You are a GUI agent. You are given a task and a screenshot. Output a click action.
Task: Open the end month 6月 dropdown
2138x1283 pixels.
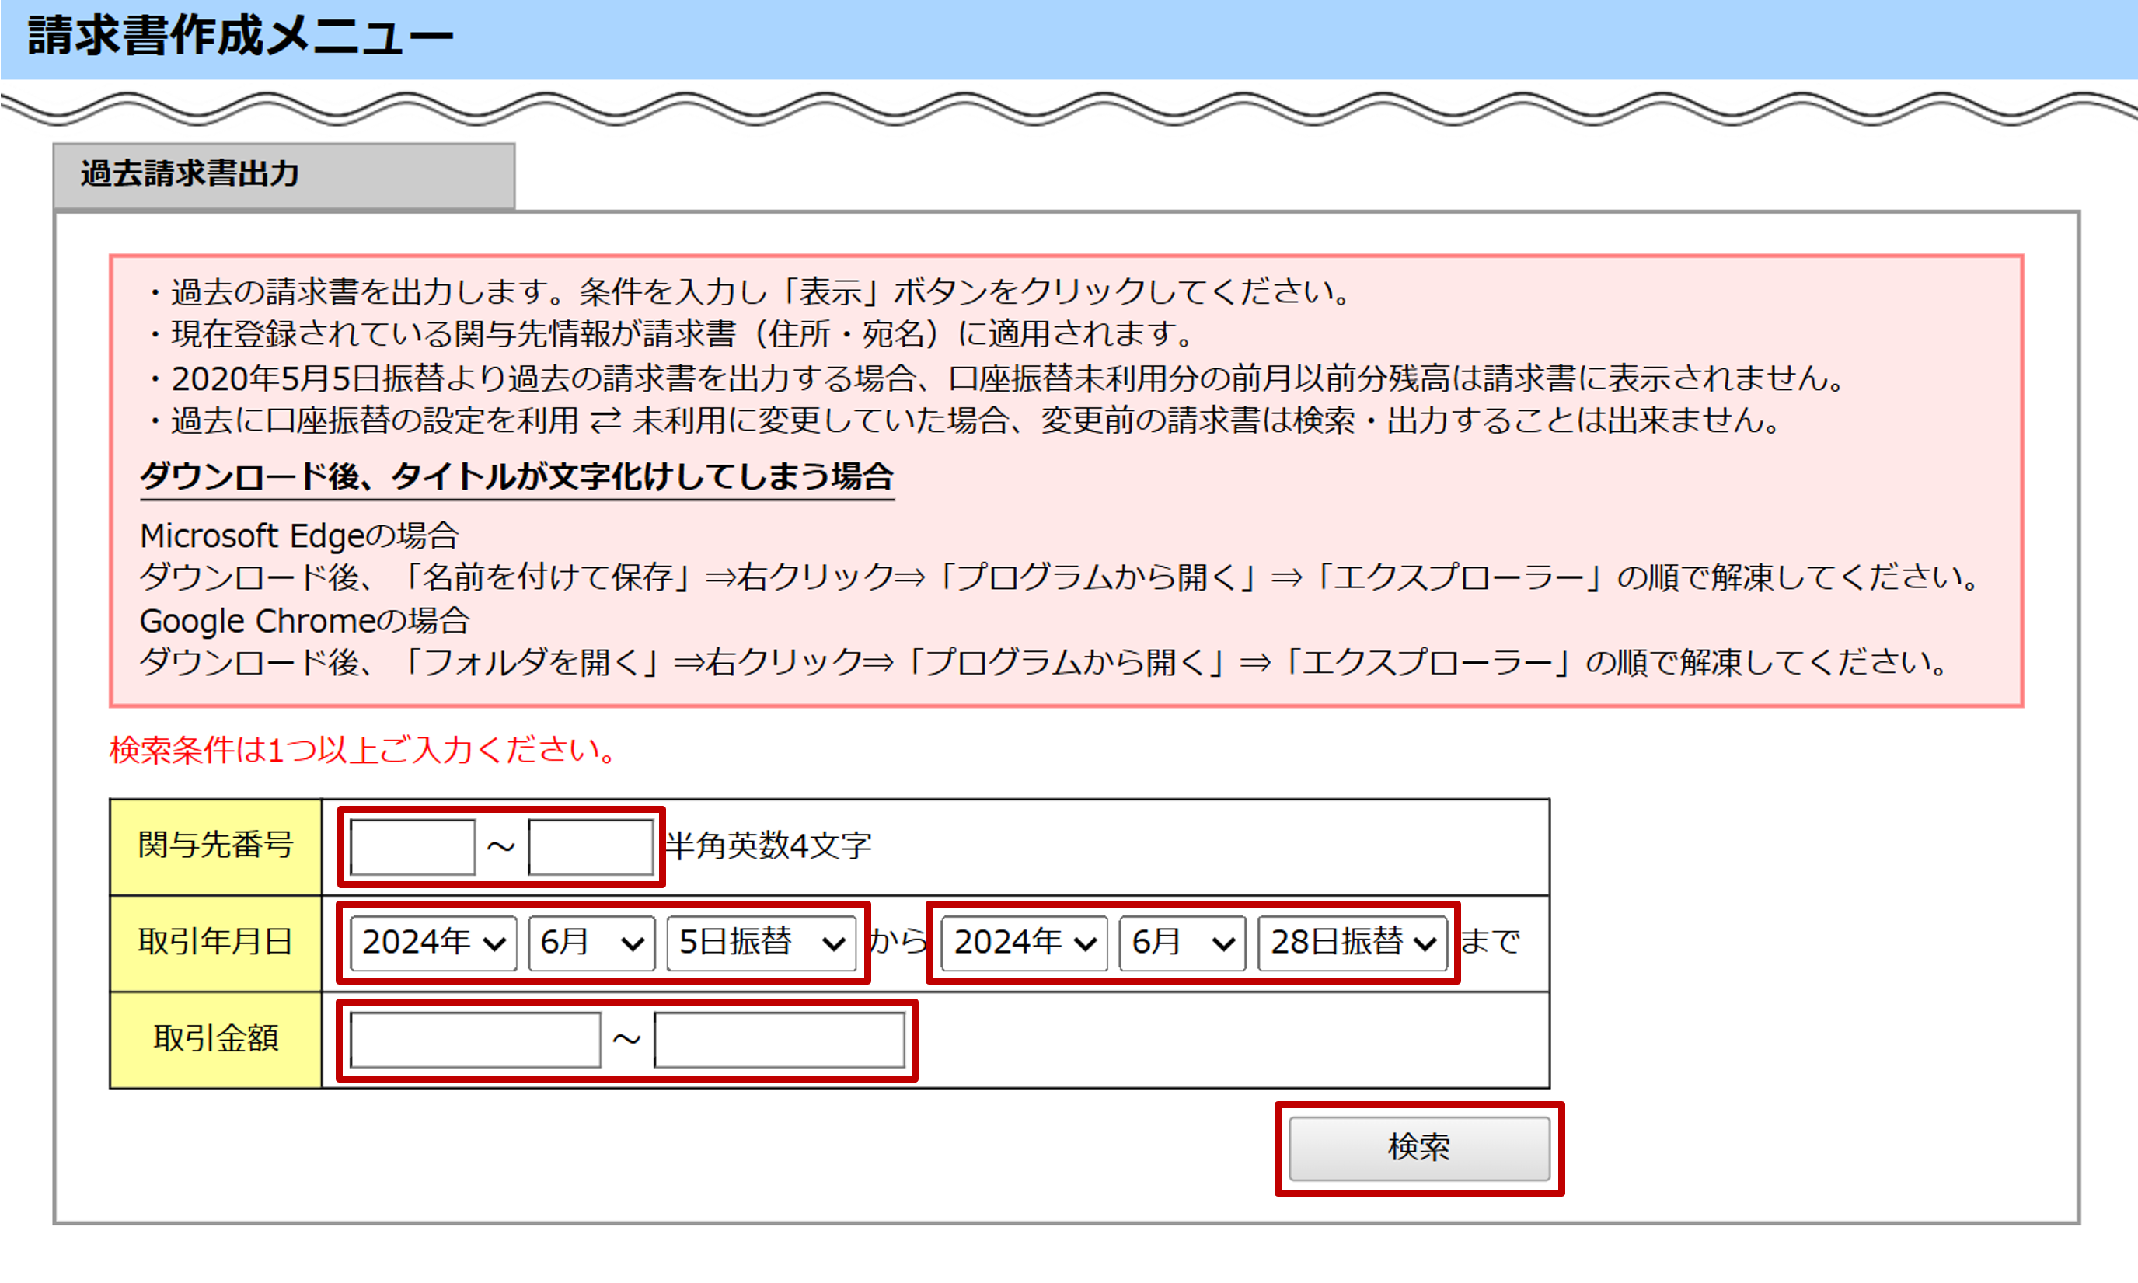[1182, 943]
